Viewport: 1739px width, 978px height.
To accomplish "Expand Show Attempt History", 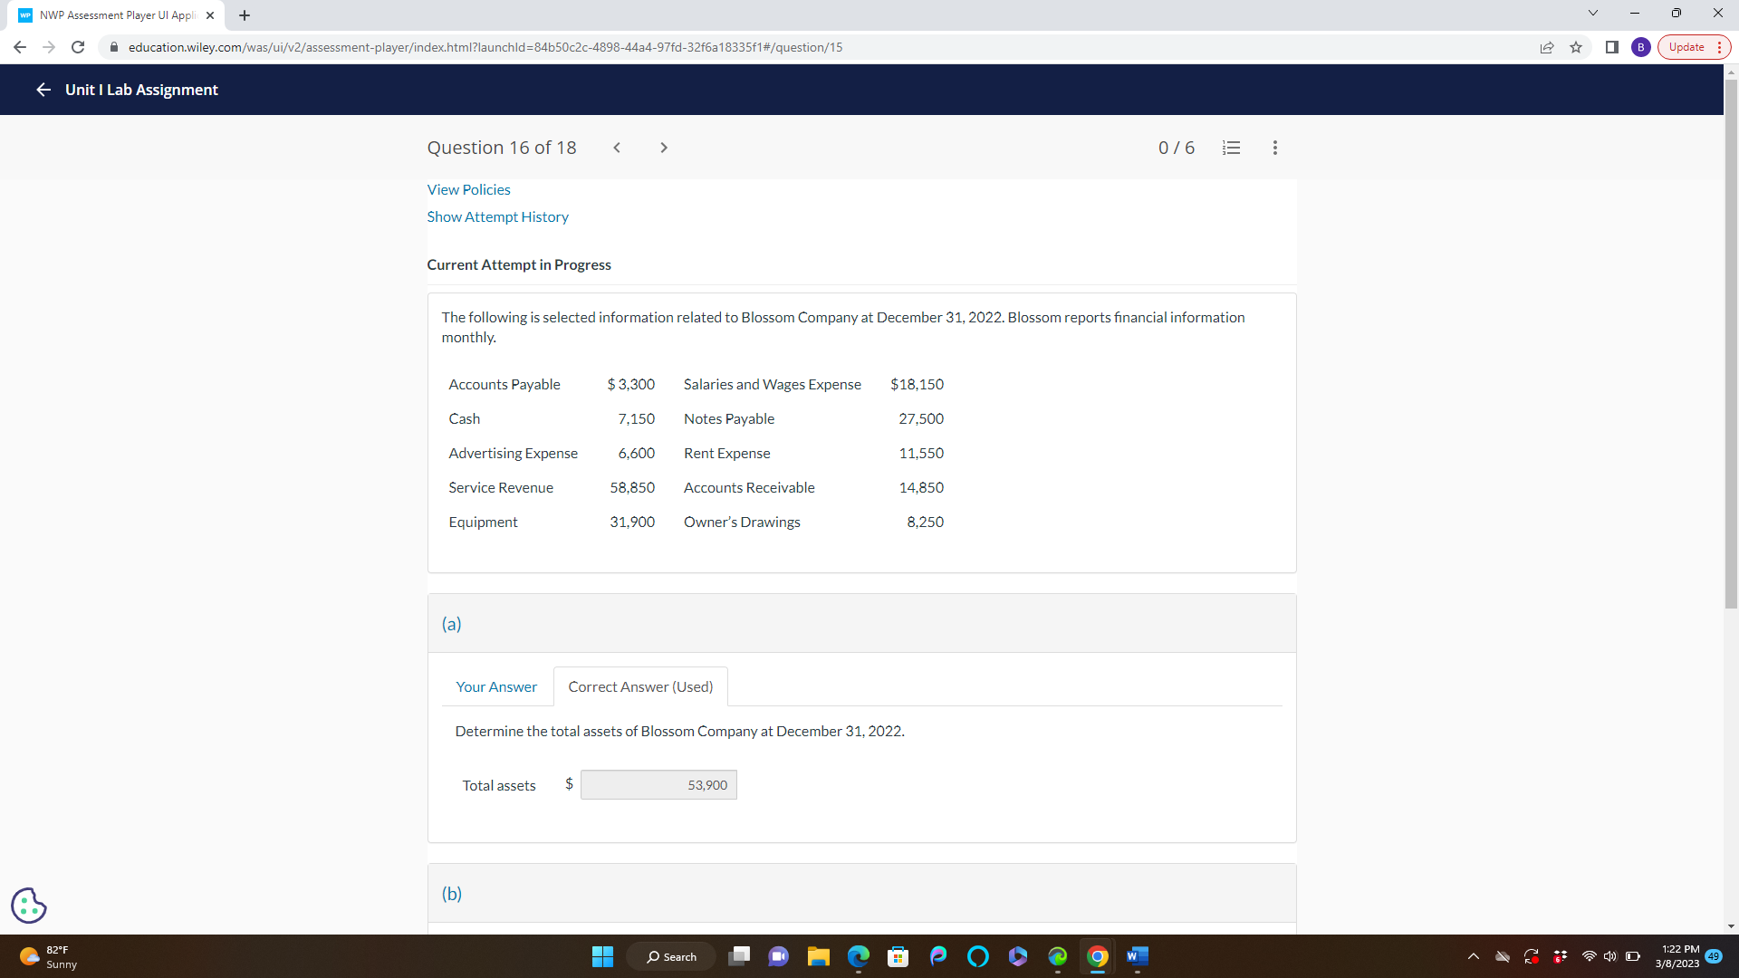I will tap(497, 216).
